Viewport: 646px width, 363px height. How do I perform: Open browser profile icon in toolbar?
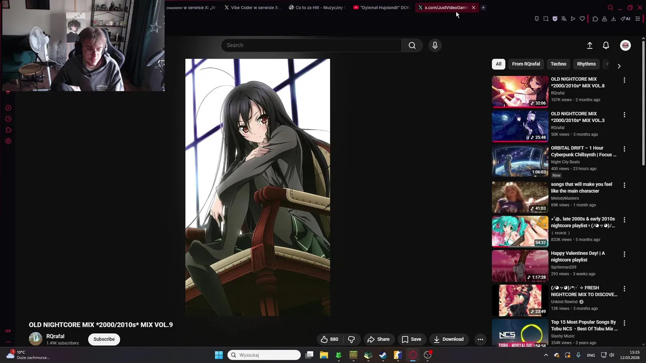tap(604, 19)
